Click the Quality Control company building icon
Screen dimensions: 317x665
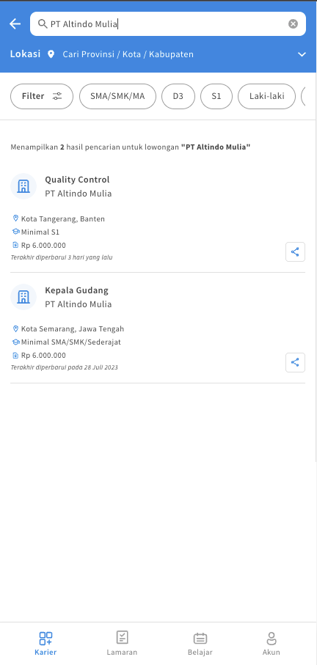coord(23,186)
